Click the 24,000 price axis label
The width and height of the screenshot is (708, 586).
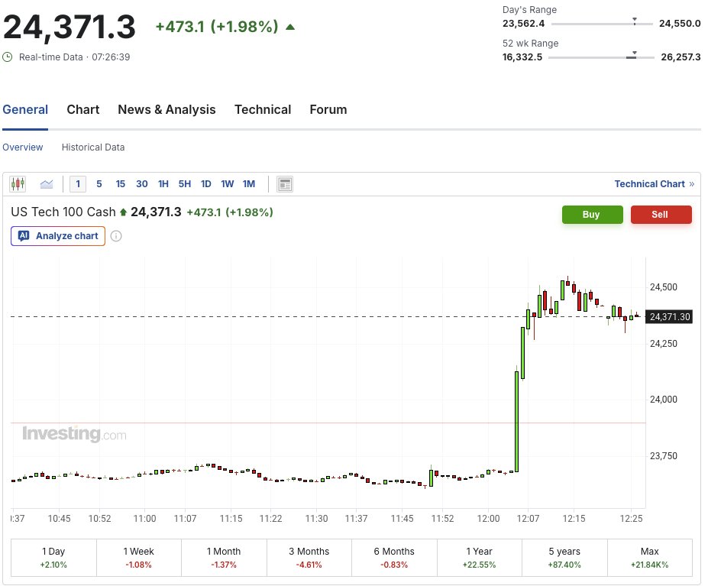pos(663,400)
